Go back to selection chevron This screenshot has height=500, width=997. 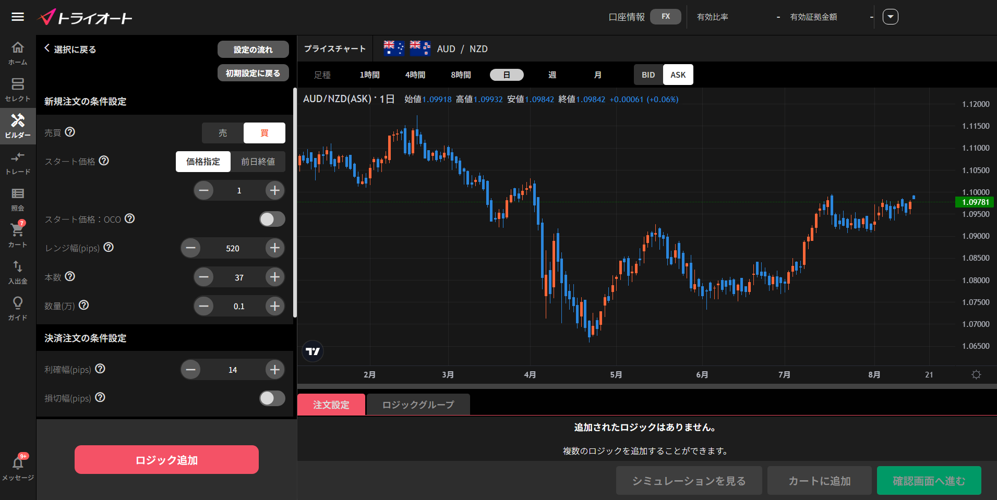pyautogui.click(x=47, y=48)
